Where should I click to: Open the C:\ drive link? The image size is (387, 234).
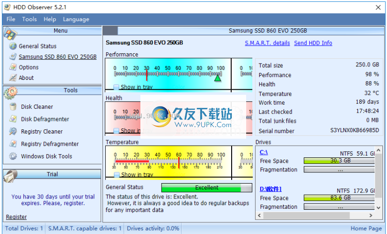[263, 152]
